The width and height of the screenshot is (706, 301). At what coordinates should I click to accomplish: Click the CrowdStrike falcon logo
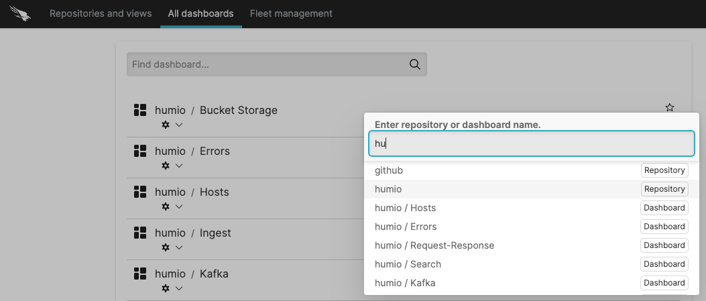(21, 13)
